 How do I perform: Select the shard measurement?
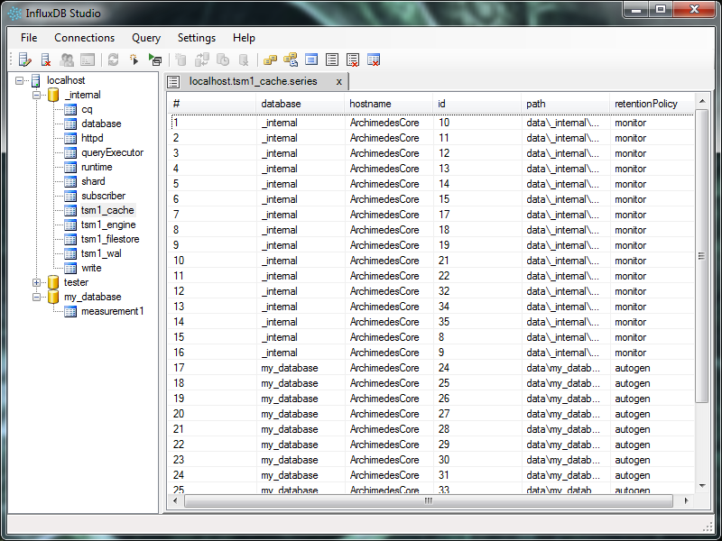pos(94,181)
